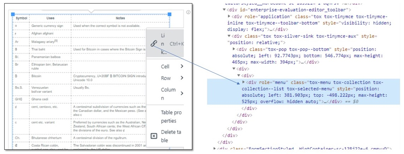Screen dimensions: 404x154
Task: Collapse the enterprise-evaluation-editor_toolbar div node
Action: (x=224, y=10)
